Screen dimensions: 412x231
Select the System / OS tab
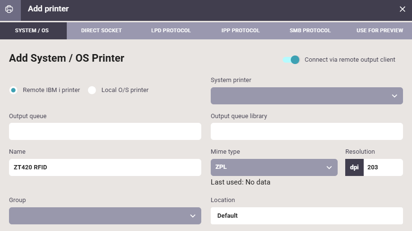pyautogui.click(x=32, y=31)
